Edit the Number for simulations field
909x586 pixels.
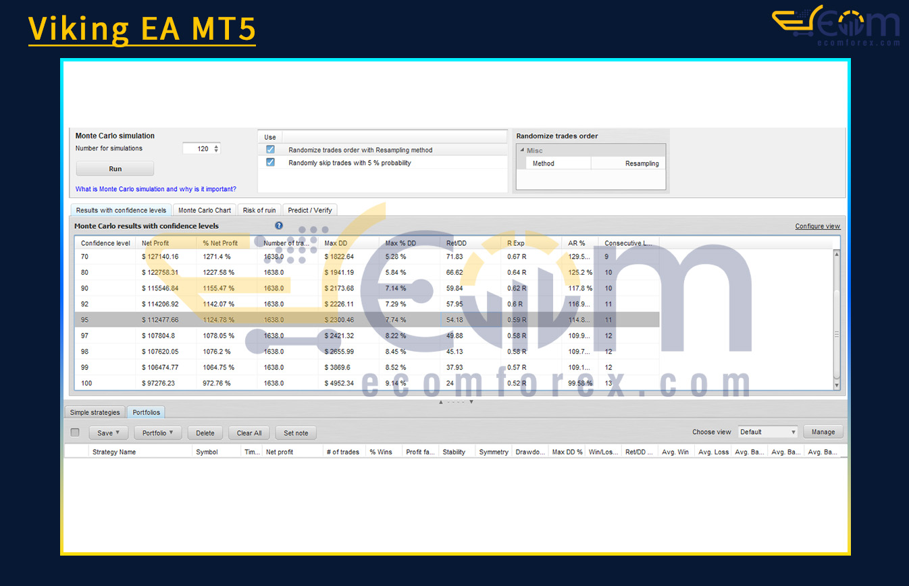[197, 149]
